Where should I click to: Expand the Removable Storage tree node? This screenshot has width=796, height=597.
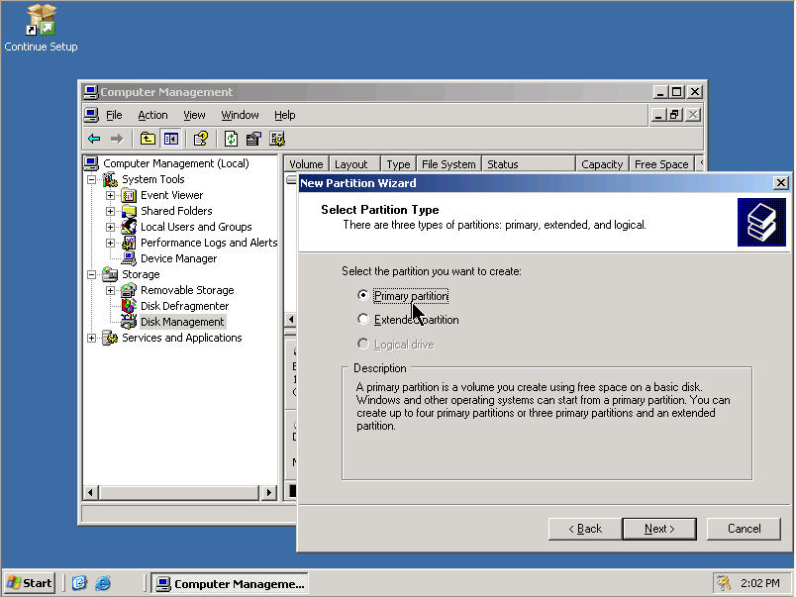tap(110, 290)
